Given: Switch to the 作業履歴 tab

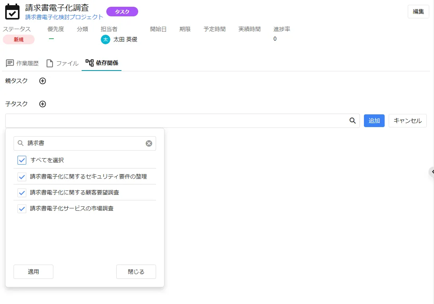Looking at the screenshot, I should coord(22,63).
